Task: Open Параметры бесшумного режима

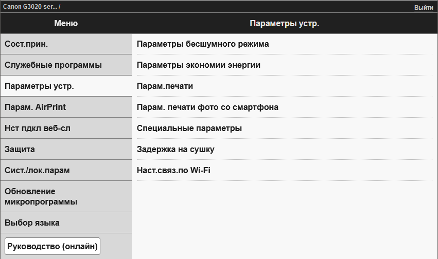Action: 203,44
